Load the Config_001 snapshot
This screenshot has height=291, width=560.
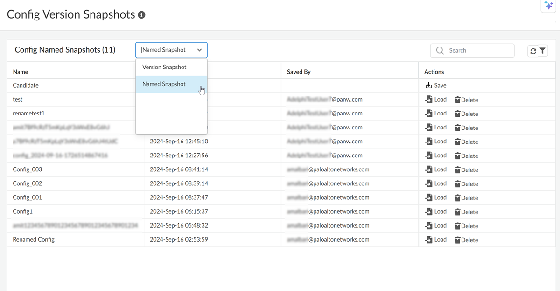click(435, 197)
